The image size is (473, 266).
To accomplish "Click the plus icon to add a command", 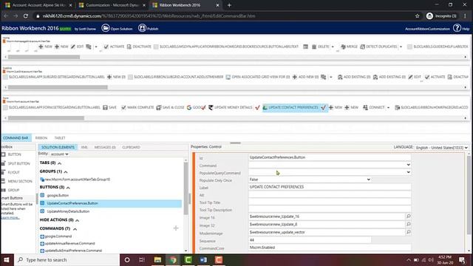I will [176, 228].
